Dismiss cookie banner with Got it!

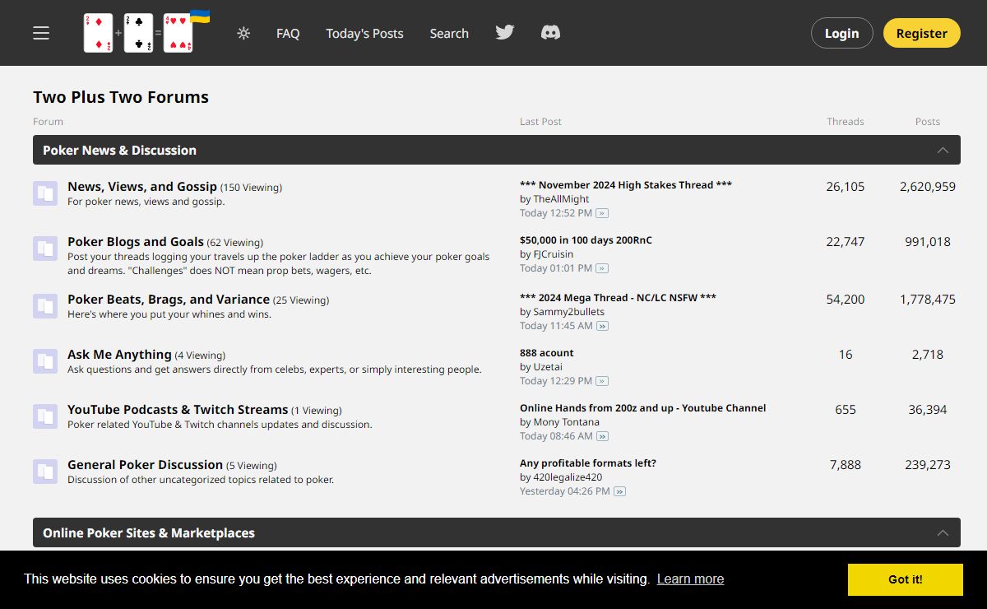(905, 579)
